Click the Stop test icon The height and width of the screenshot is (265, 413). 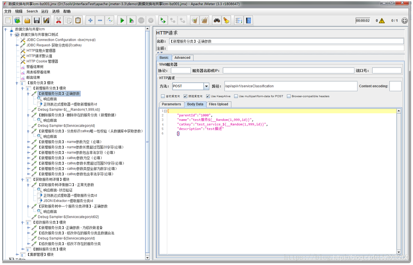pos(141,20)
